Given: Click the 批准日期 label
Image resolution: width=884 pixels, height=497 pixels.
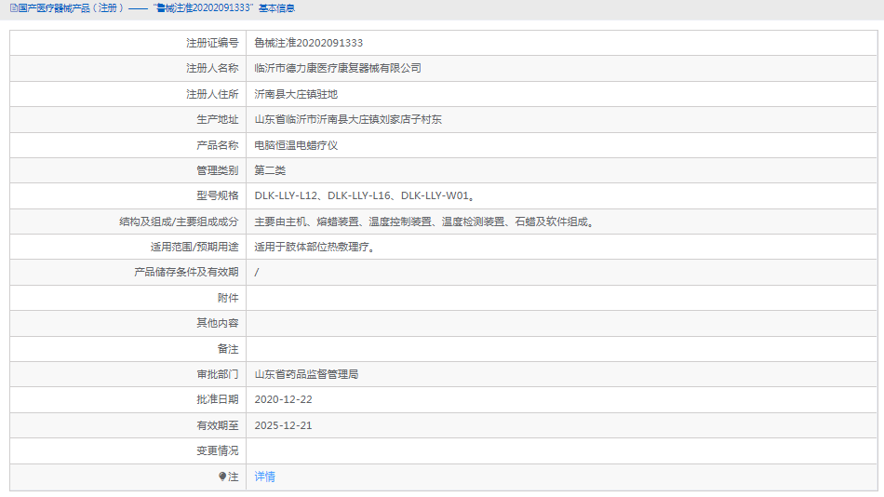Looking at the screenshot, I should pos(218,399).
